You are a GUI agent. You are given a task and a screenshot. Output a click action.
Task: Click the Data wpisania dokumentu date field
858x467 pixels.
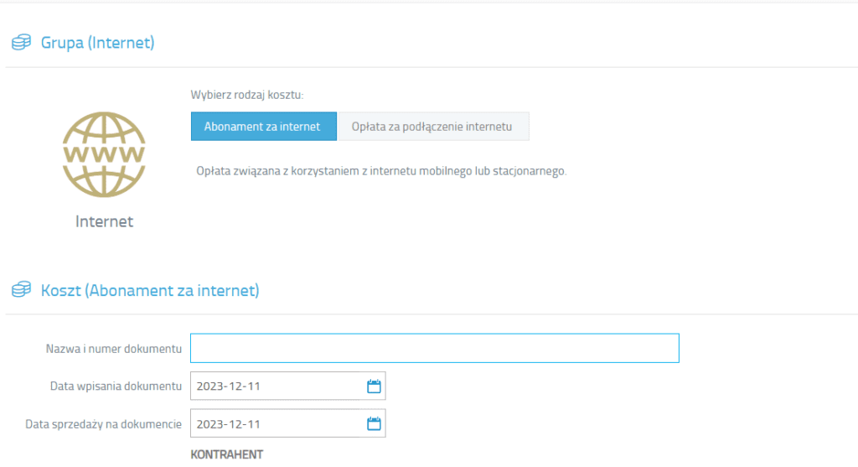tap(277, 387)
